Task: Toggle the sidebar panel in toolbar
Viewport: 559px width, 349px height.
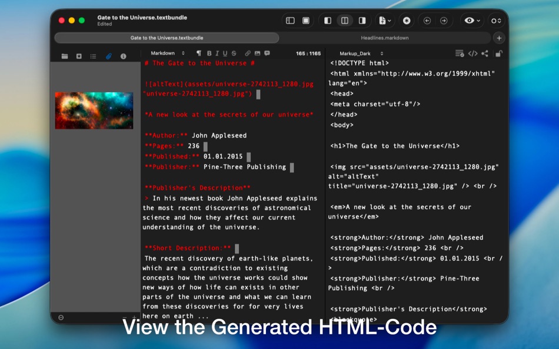Action: point(290,21)
